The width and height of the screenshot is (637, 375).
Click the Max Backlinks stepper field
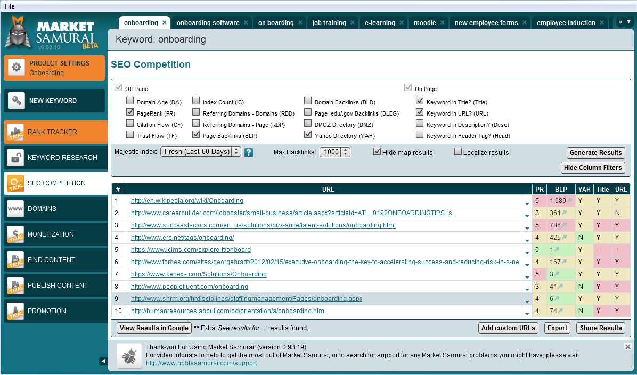click(x=335, y=152)
